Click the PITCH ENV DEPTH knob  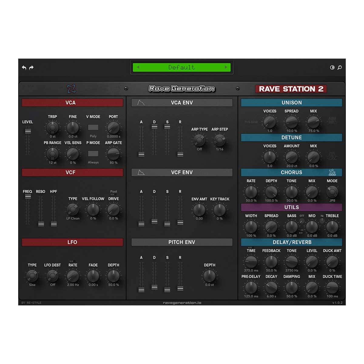[x=209, y=276]
